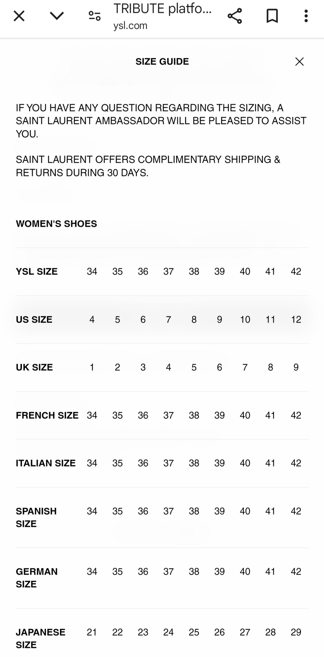Tap the US SIZE row label
The height and width of the screenshot is (657, 324).
click(x=34, y=320)
